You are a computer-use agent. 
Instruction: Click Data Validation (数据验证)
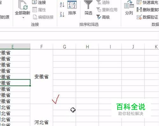[148, 17]
